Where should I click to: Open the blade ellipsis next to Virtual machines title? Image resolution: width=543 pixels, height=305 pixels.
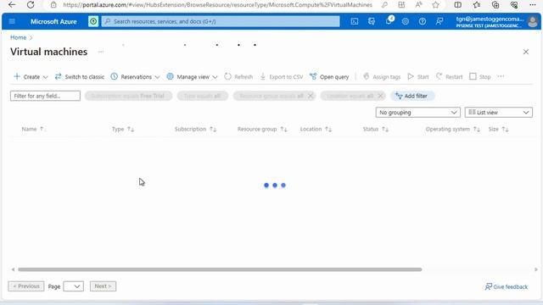click(x=101, y=52)
